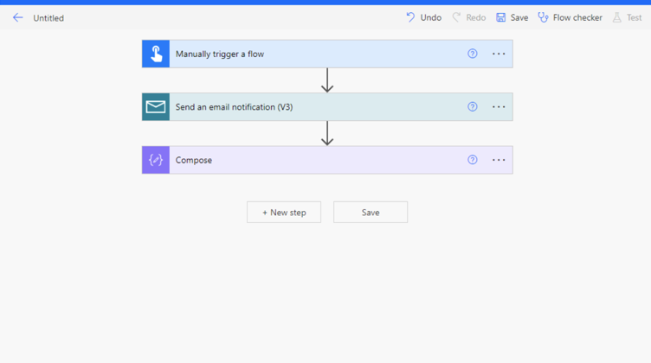The width and height of the screenshot is (651, 363).
Task: Open the Flow checker
Action: 570,17
